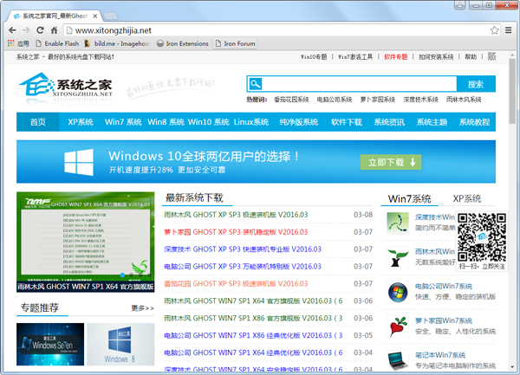Screen dimensions: 520x375
Task: Open the Iron Forum bookmark
Action: click(236, 43)
